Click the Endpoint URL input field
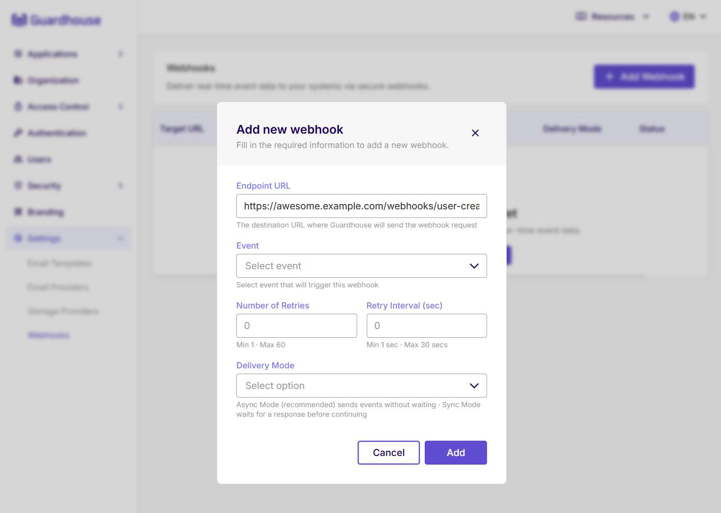 click(361, 206)
